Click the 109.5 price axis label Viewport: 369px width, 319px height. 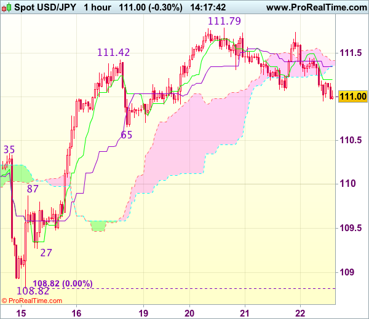351,227
